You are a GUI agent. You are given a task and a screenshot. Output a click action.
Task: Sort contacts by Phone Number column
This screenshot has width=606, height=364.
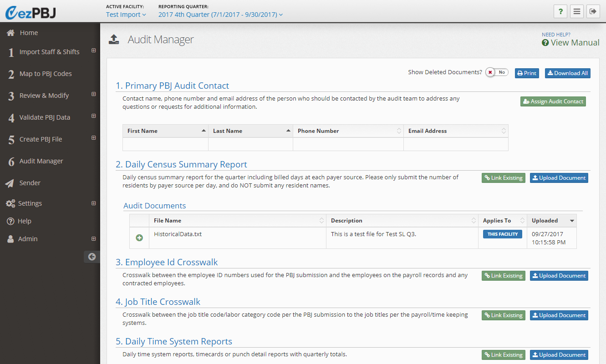[348, 131]
